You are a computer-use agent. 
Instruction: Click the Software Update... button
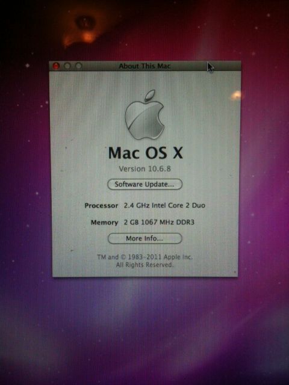coord(144,184)
